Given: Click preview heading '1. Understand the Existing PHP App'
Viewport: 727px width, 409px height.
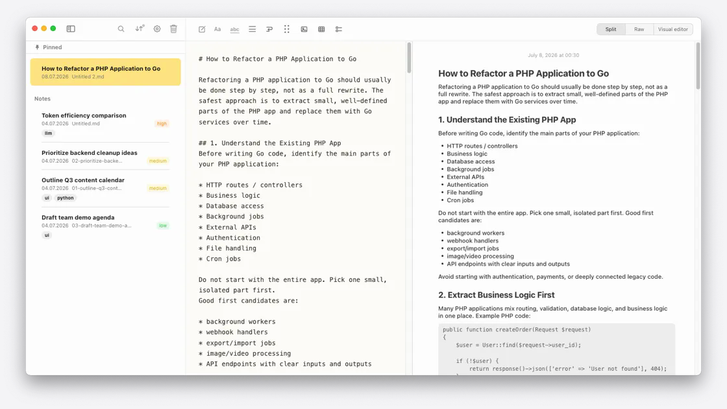Looking at the screenshot, I should coord(507,120).
